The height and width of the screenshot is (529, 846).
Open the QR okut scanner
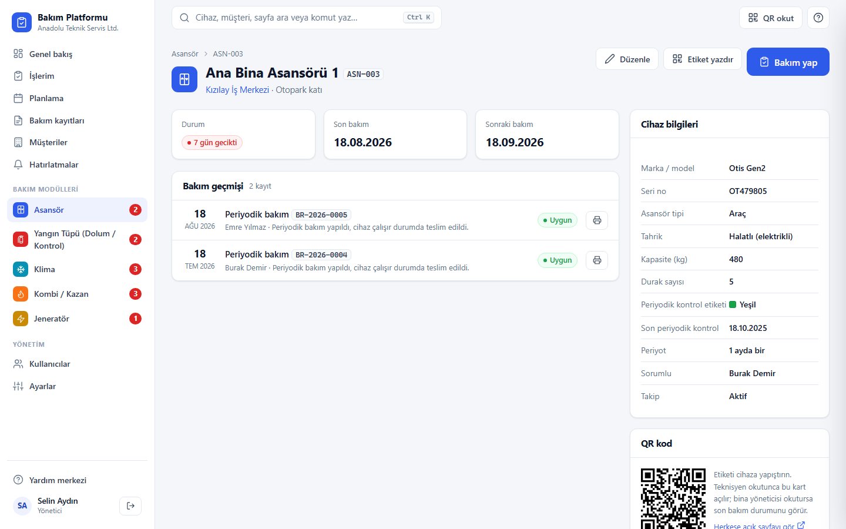771,18
